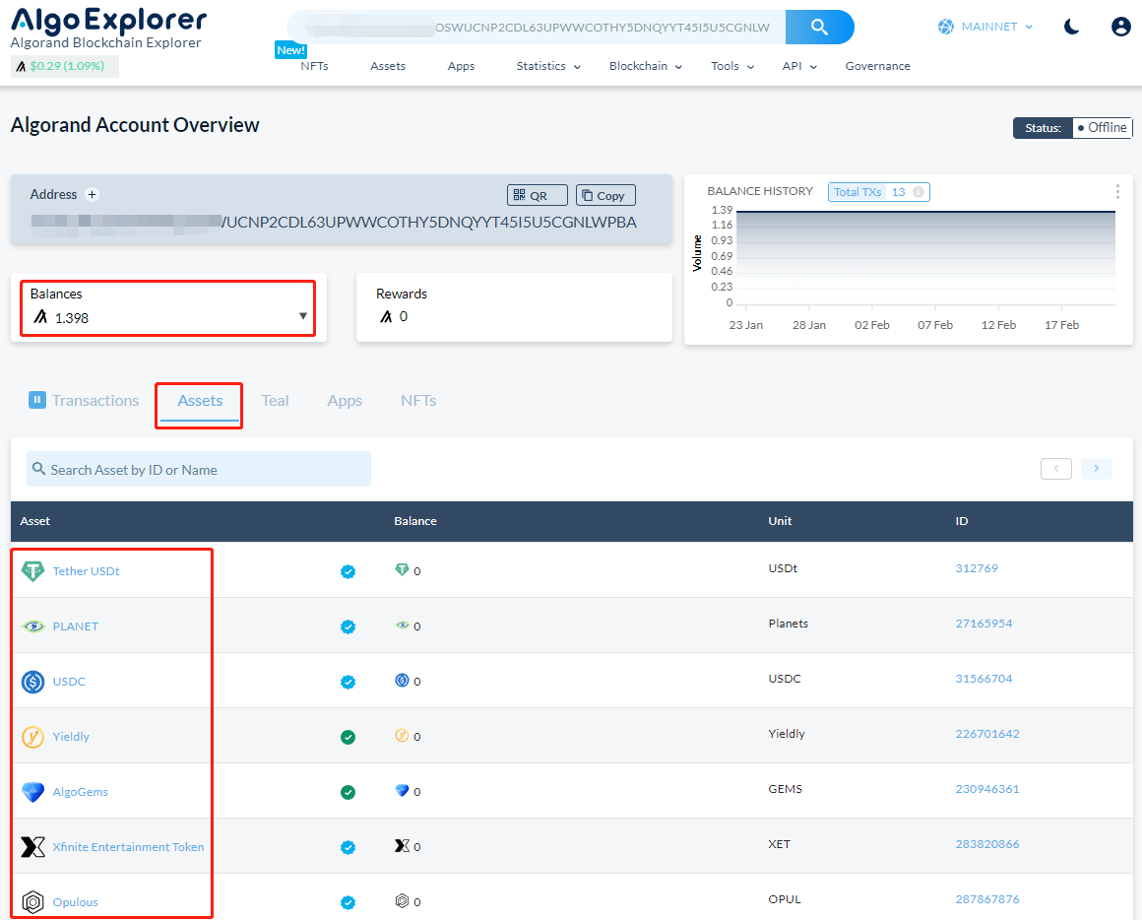Pause live updates on Transactions tab
This screenshot has height=920, width=1142.
tap(37, 400)
